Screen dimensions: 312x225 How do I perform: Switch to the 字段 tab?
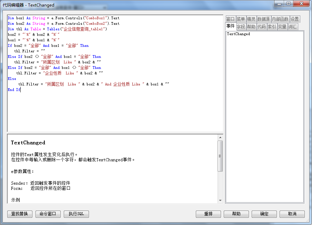[241, 27]
